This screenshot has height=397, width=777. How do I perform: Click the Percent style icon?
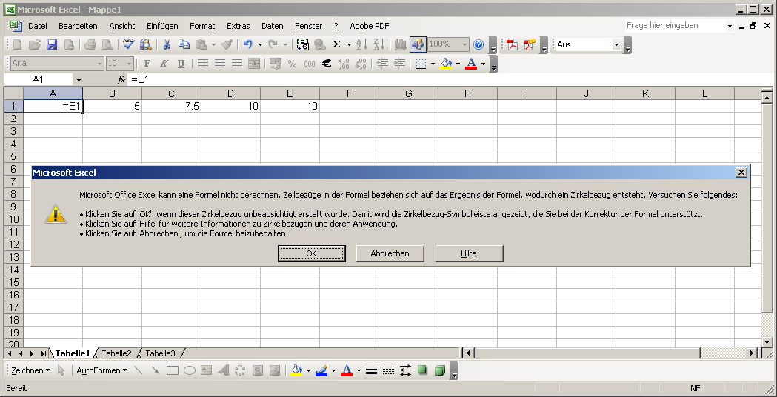(293, 64)
